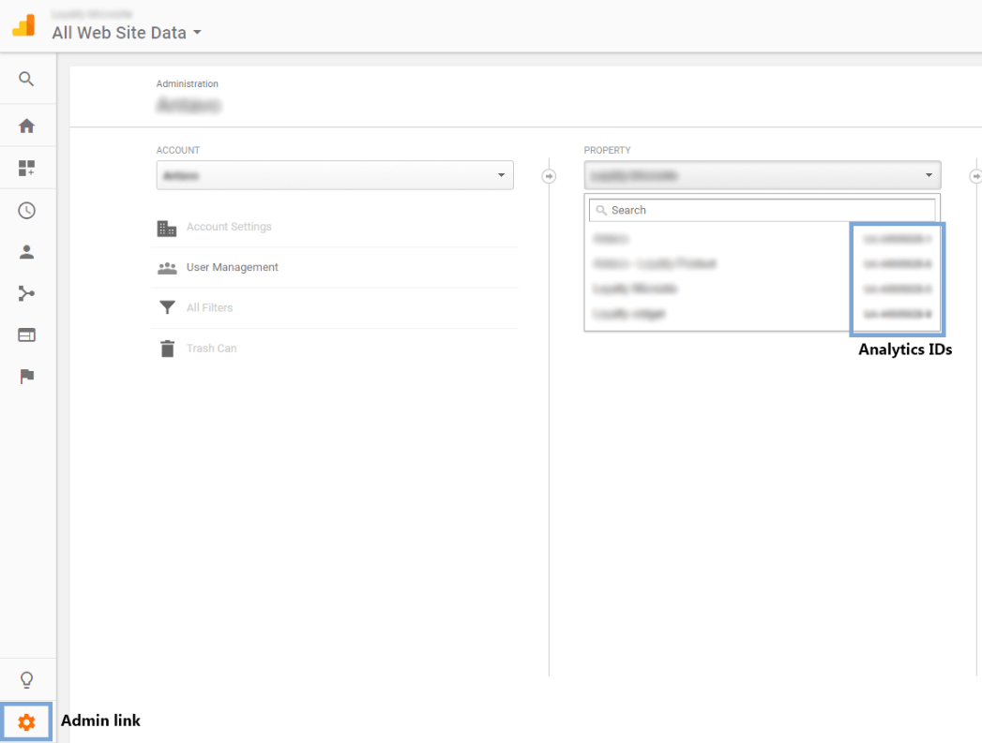Open Admin via the orange gear icon
Image resolution: width=982 pixels, height=743 pixels.
tap(26, 722)
